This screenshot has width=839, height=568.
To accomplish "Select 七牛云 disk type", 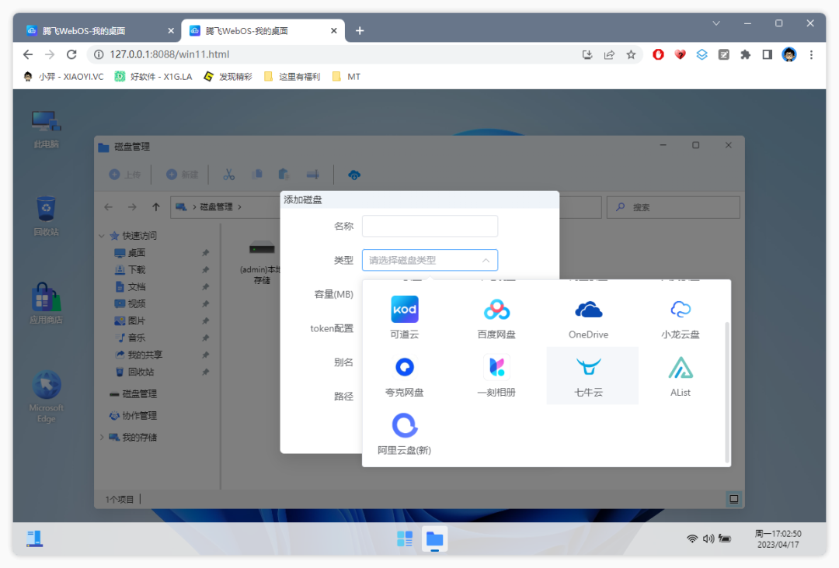I will click(x=592, y=376).
